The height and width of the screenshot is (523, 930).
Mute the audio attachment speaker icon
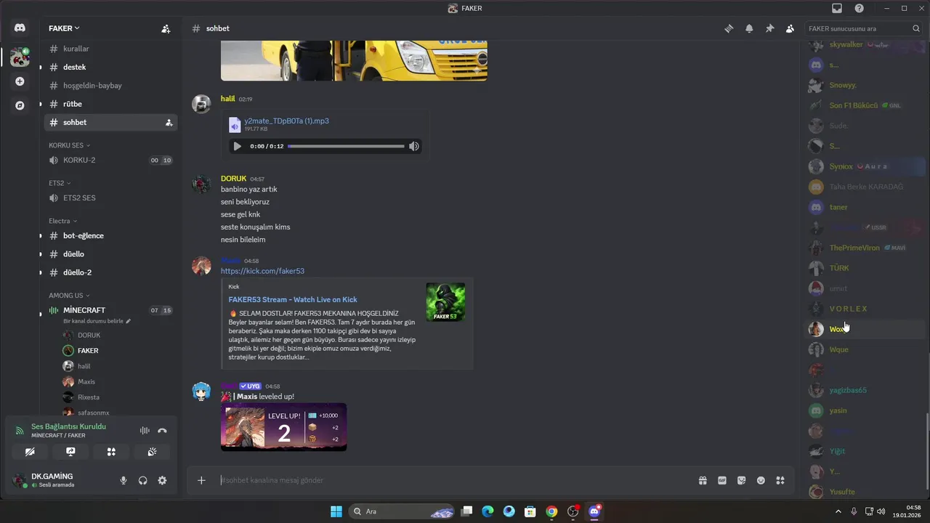click(x=413, y=146)
